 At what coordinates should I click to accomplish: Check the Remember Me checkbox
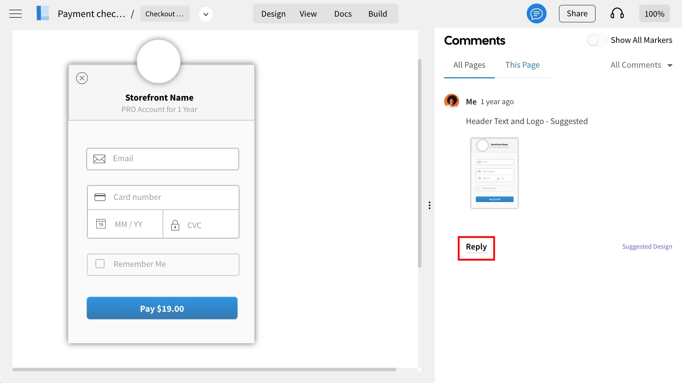100,264
